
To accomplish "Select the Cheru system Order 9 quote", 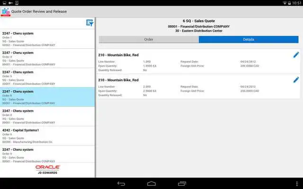I will coord(47,154).
